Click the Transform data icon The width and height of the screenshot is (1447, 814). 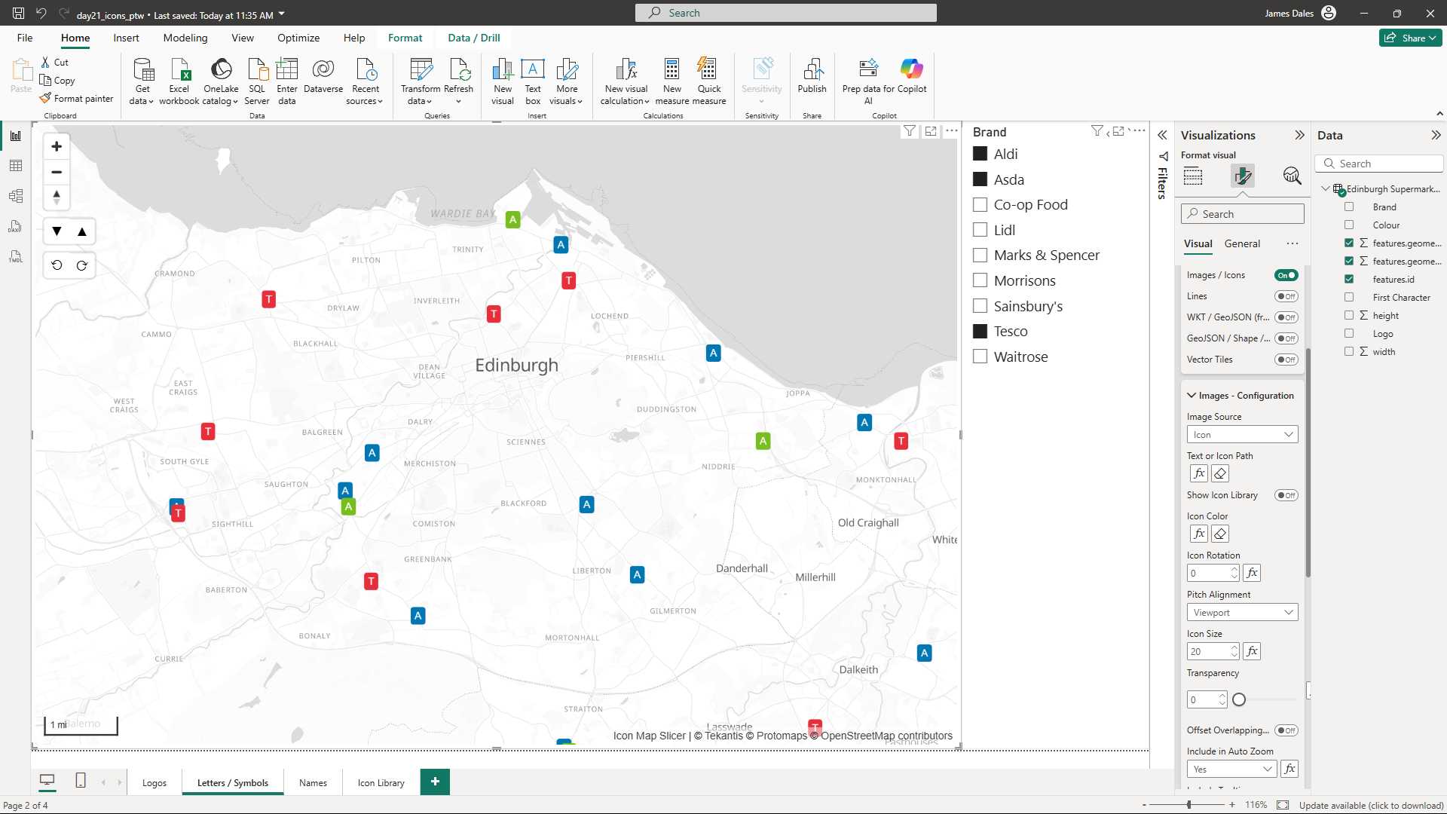421,70
